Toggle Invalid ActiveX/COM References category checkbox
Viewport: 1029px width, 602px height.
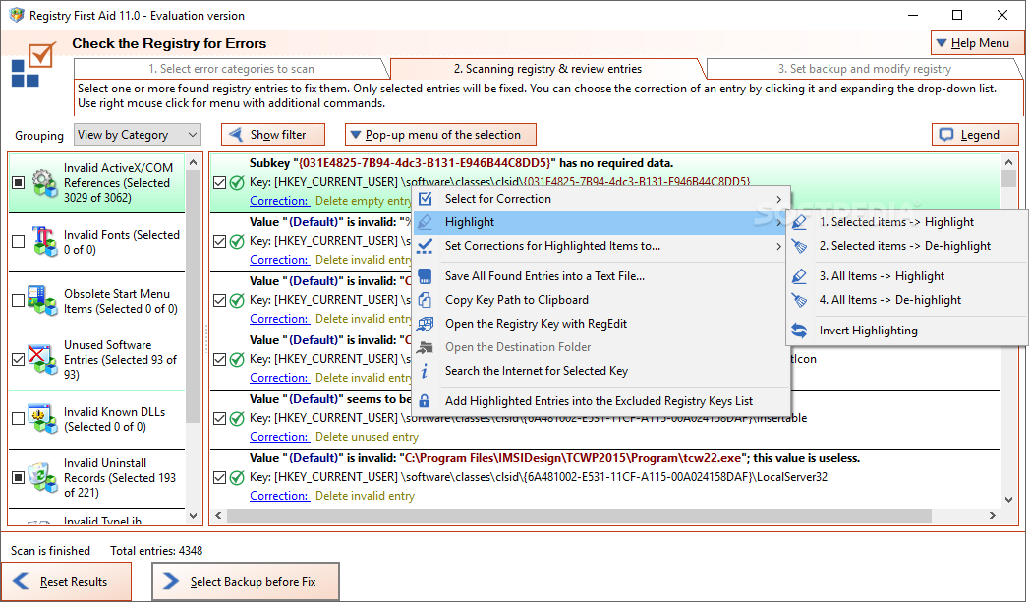tap(19, 183)
